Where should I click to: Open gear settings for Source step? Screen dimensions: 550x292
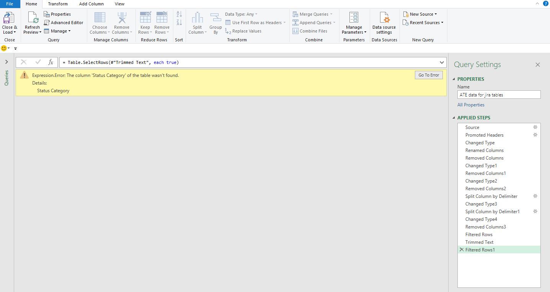(535, 127)
